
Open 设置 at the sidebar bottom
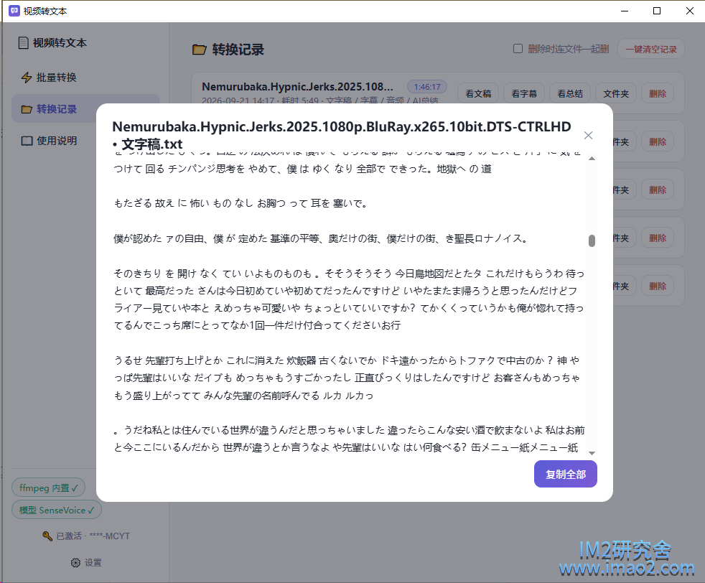tap(86, 563)
